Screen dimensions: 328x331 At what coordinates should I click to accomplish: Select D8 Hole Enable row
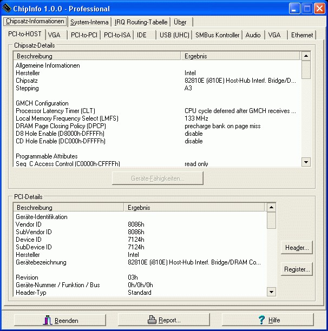coord(157,134)
